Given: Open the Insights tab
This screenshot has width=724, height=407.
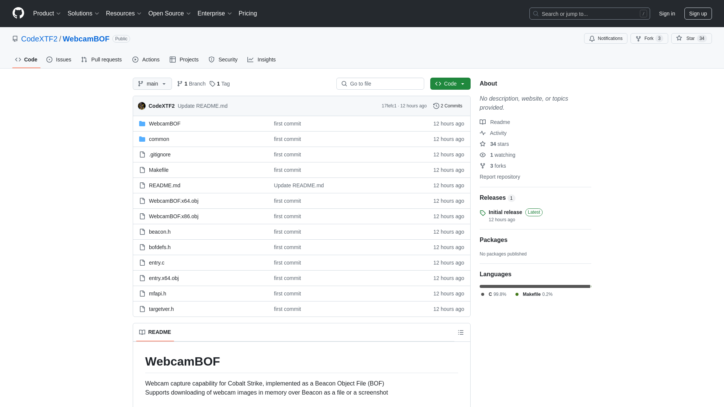Looking at the screenshot, I should tap(262, 60).
